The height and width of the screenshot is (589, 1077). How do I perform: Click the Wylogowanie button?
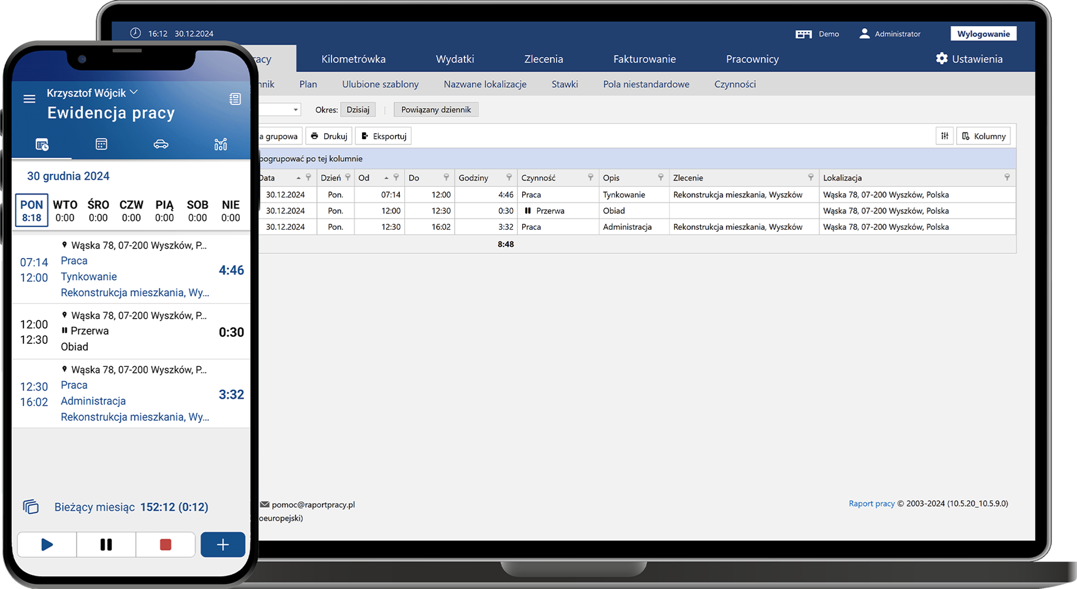coord(983,33)
